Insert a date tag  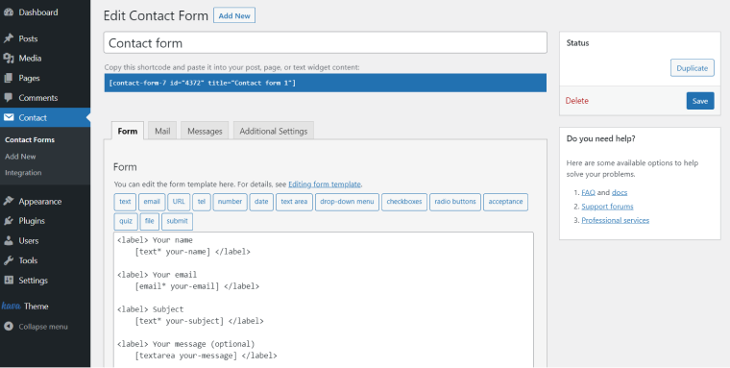[x=261, y=202]
